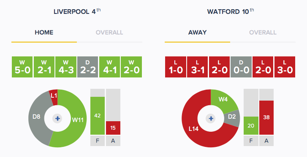The width and height of the screenshot is (307, 157).
Task: Click the L14 segment of Watford's chart
Action: click(194, 129)
